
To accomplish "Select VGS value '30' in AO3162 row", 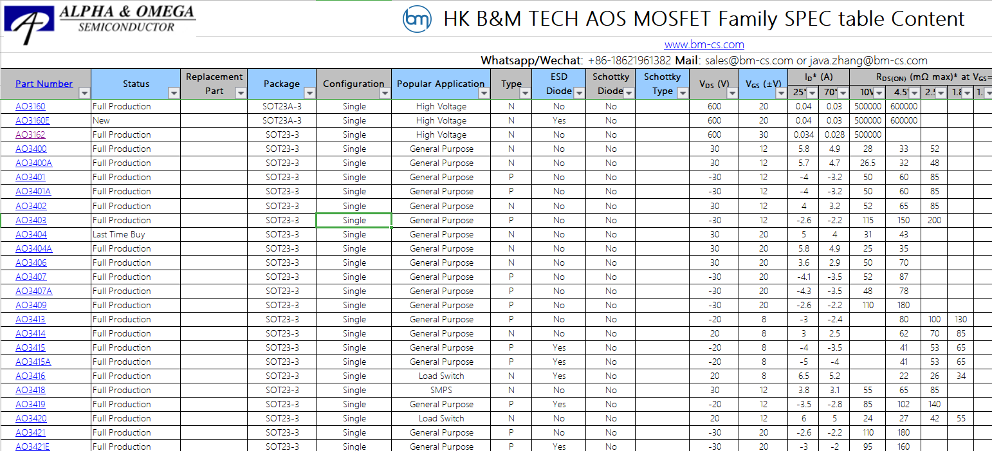I will [763, 134].
